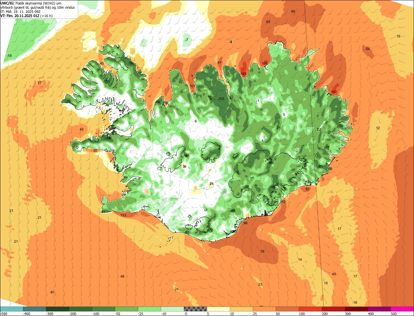Click the map value '6' in the central highlands
This screenshot has width=414, height=316.
[196, 121]
